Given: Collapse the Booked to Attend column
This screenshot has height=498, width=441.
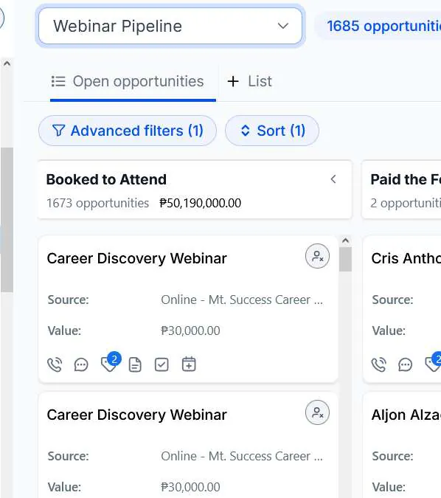Looking at the screenshot, I should [333, 179].
